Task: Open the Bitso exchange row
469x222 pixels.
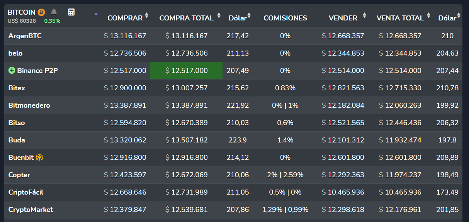Action: click(x=233, y=123)
